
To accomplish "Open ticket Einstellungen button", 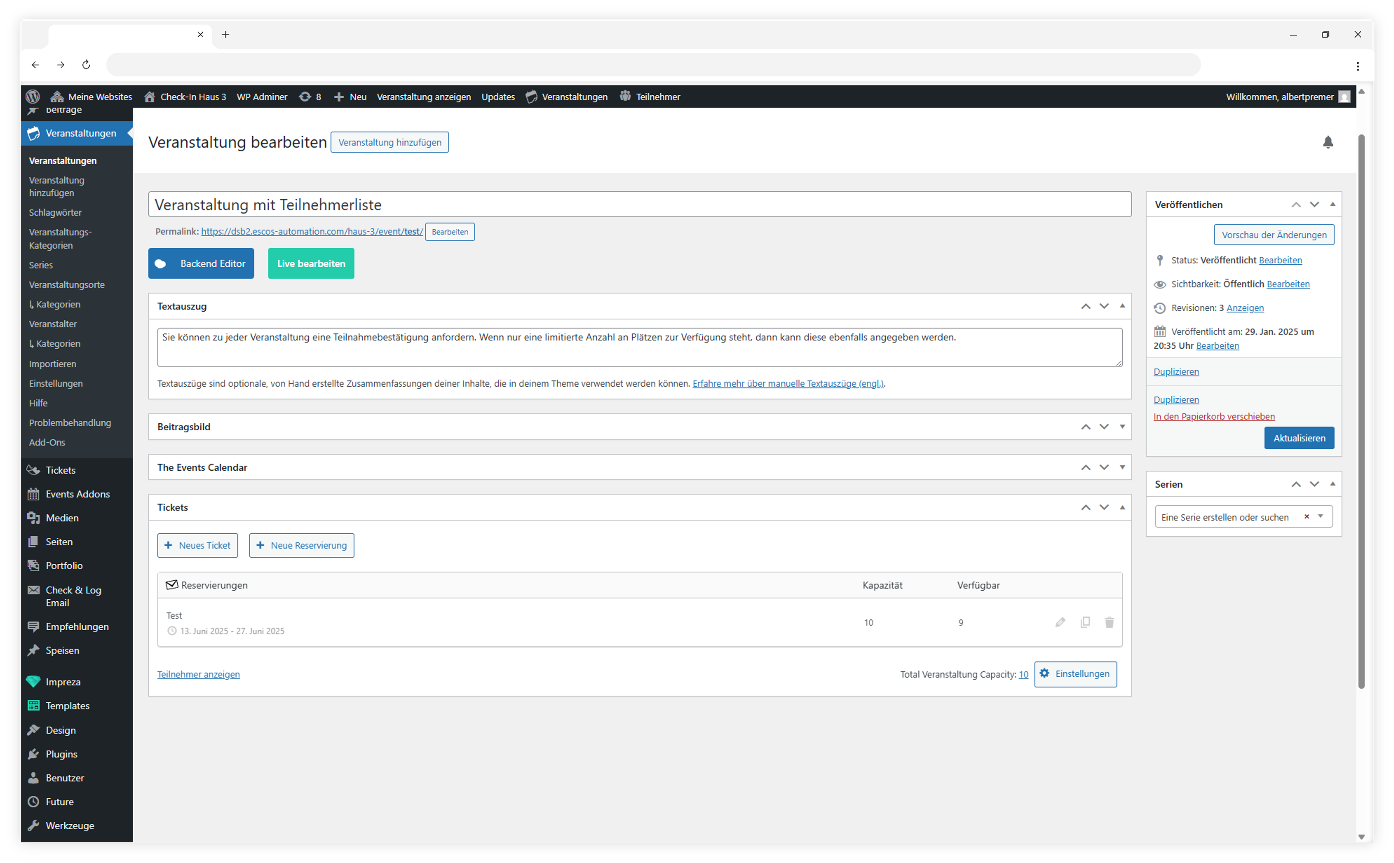I will click(1075, 674).
